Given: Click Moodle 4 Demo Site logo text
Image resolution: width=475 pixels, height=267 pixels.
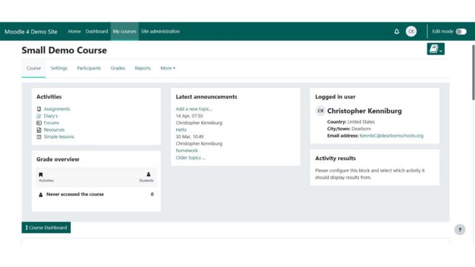Looking at the screenshot, I should (31, 31).
